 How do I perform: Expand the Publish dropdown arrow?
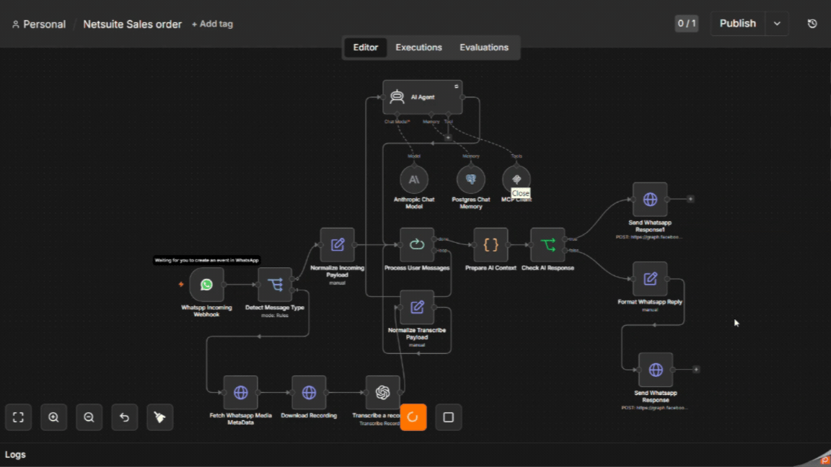(x=777, y=24)
